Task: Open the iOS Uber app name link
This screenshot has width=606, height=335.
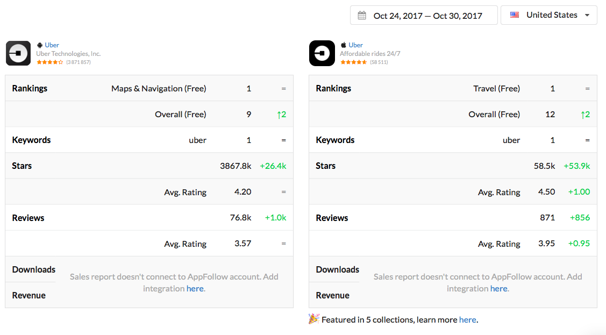Action: 356,45
